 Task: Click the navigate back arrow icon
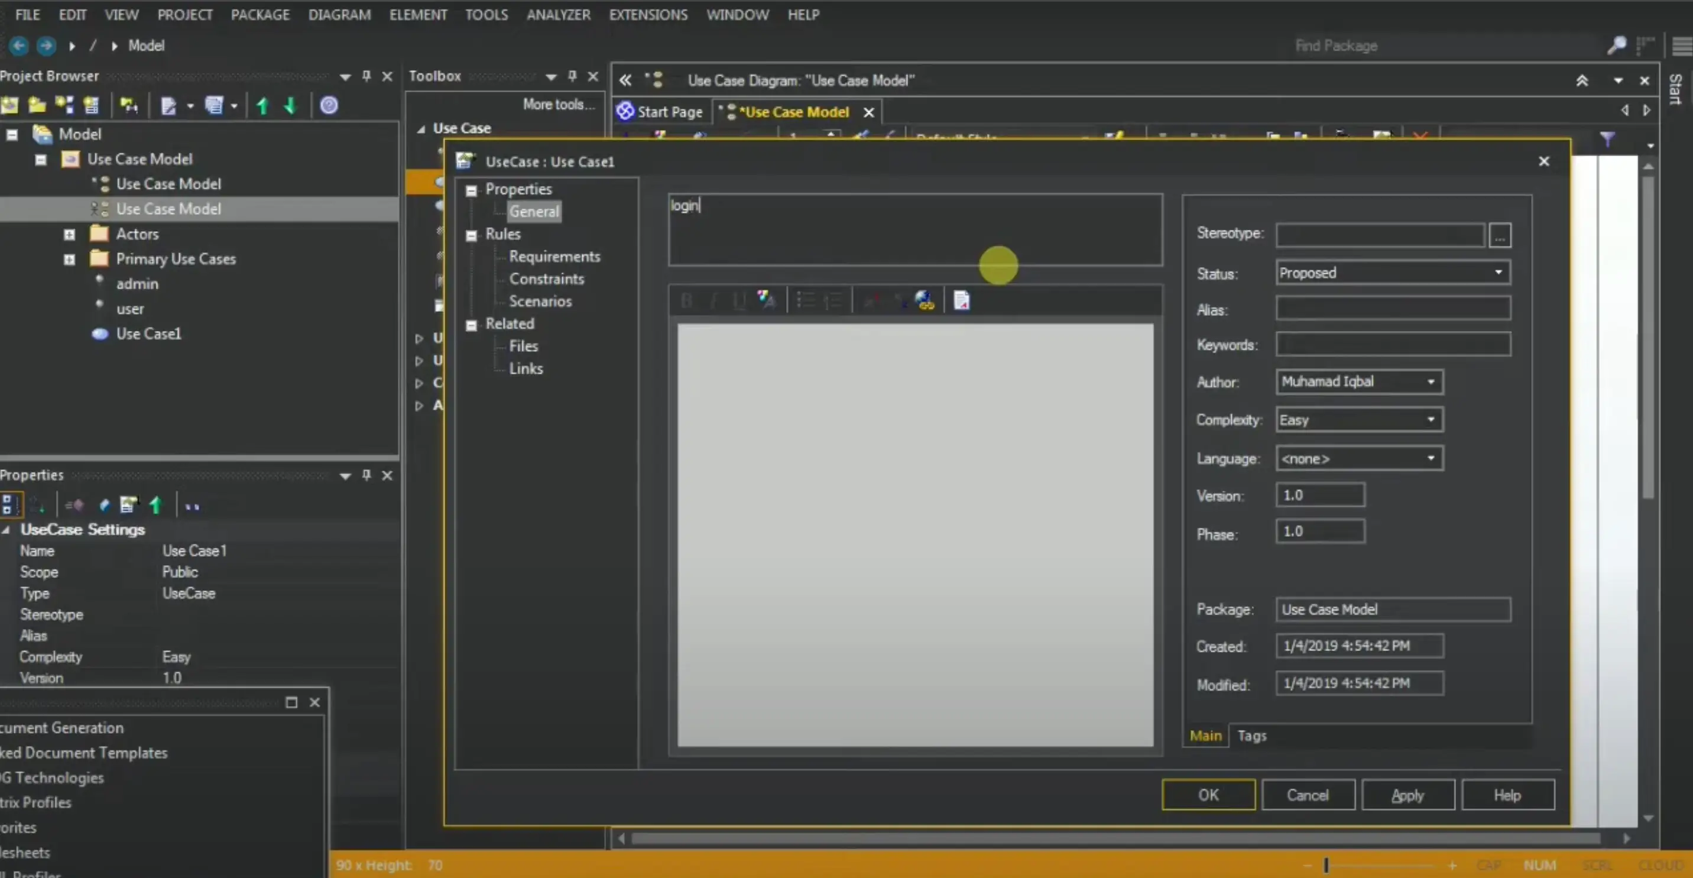18,46
